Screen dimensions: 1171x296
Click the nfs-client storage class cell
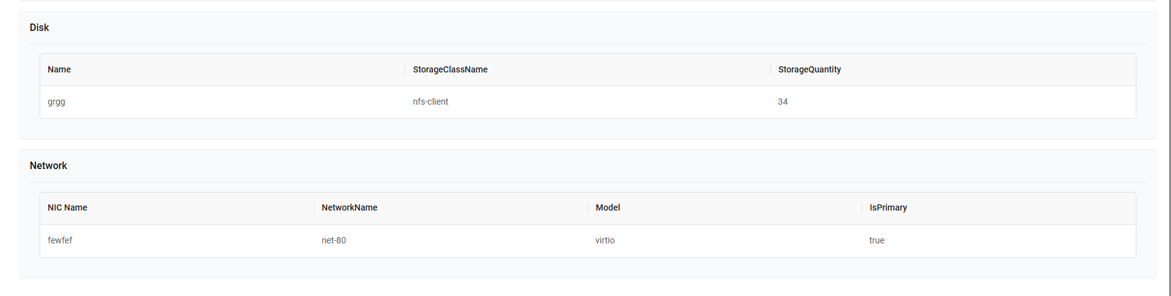click(x=430, y=102)
